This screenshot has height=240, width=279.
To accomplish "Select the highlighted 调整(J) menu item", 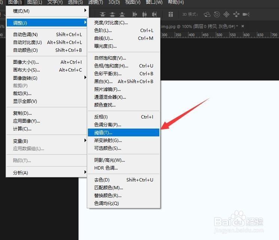I will (x=47, y=23).
